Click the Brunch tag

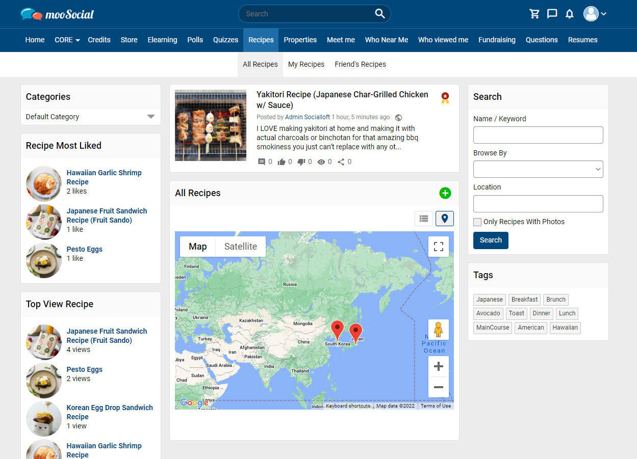click(556, 300)
